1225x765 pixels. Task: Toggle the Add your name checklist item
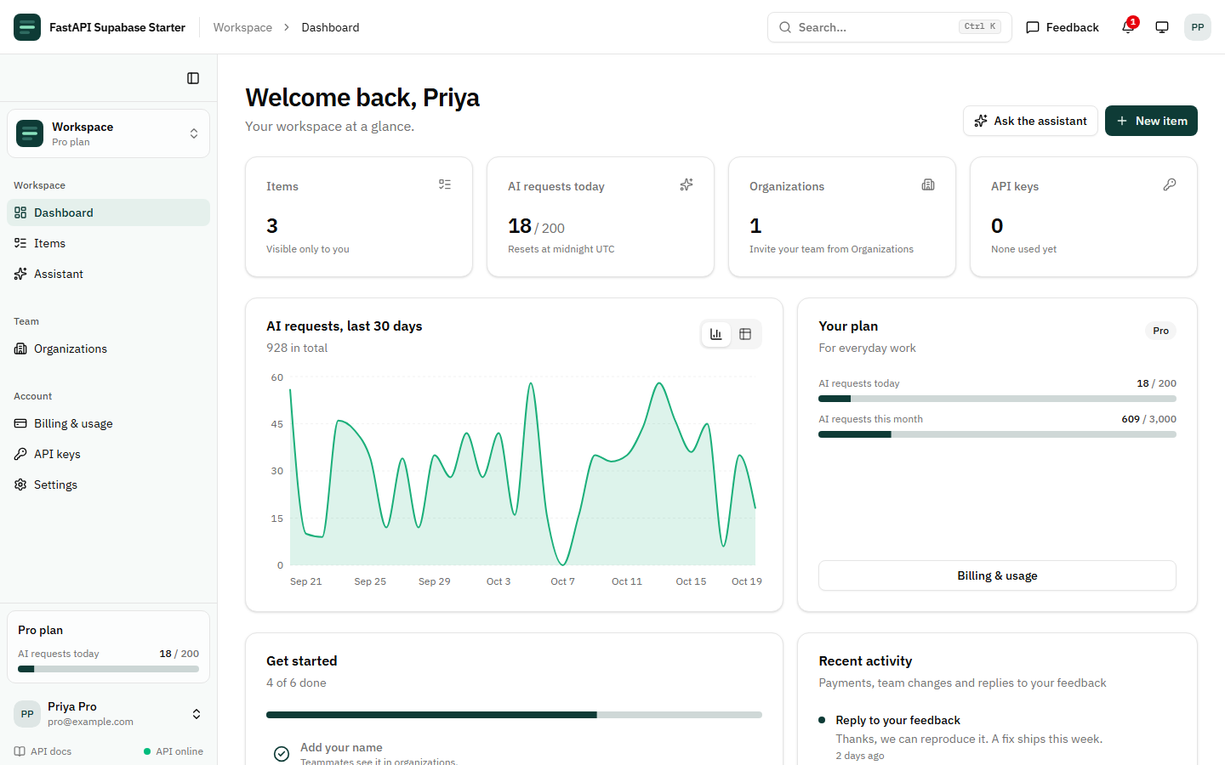tap(282, 754)
